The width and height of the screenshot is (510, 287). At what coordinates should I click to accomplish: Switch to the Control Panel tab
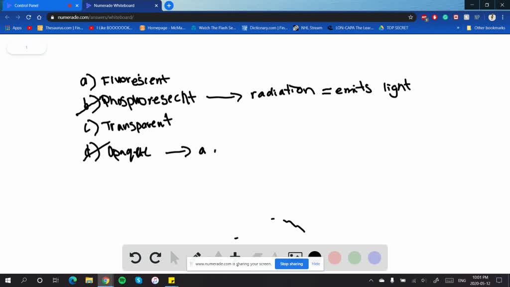41,5
